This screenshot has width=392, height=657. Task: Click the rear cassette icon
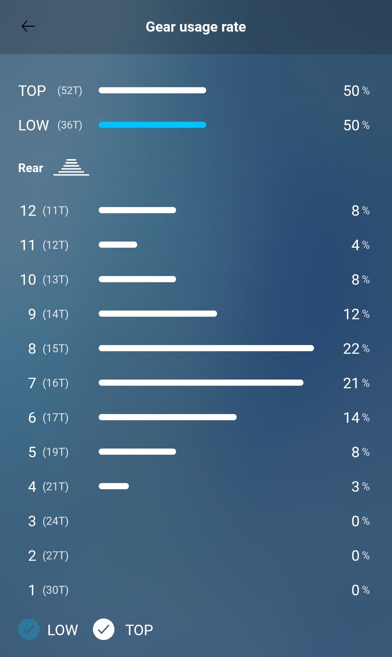point(71,167)
